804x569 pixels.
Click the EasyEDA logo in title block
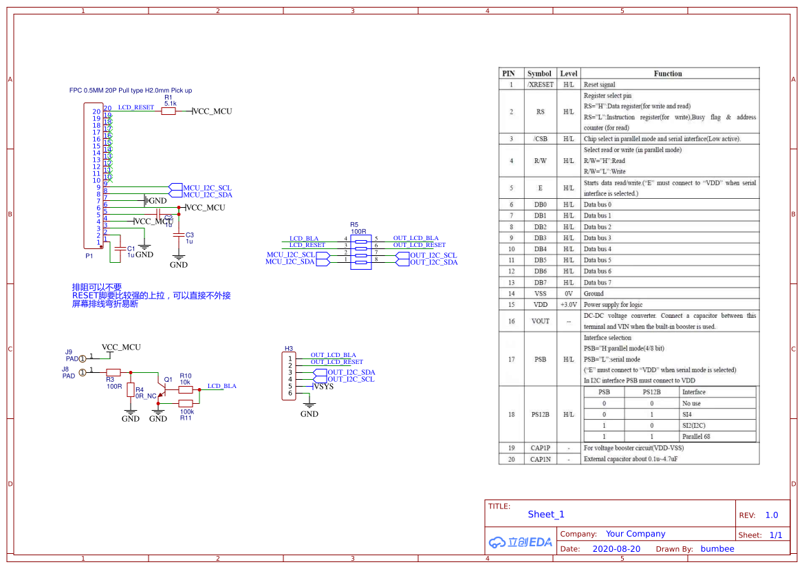click(521, 542)
